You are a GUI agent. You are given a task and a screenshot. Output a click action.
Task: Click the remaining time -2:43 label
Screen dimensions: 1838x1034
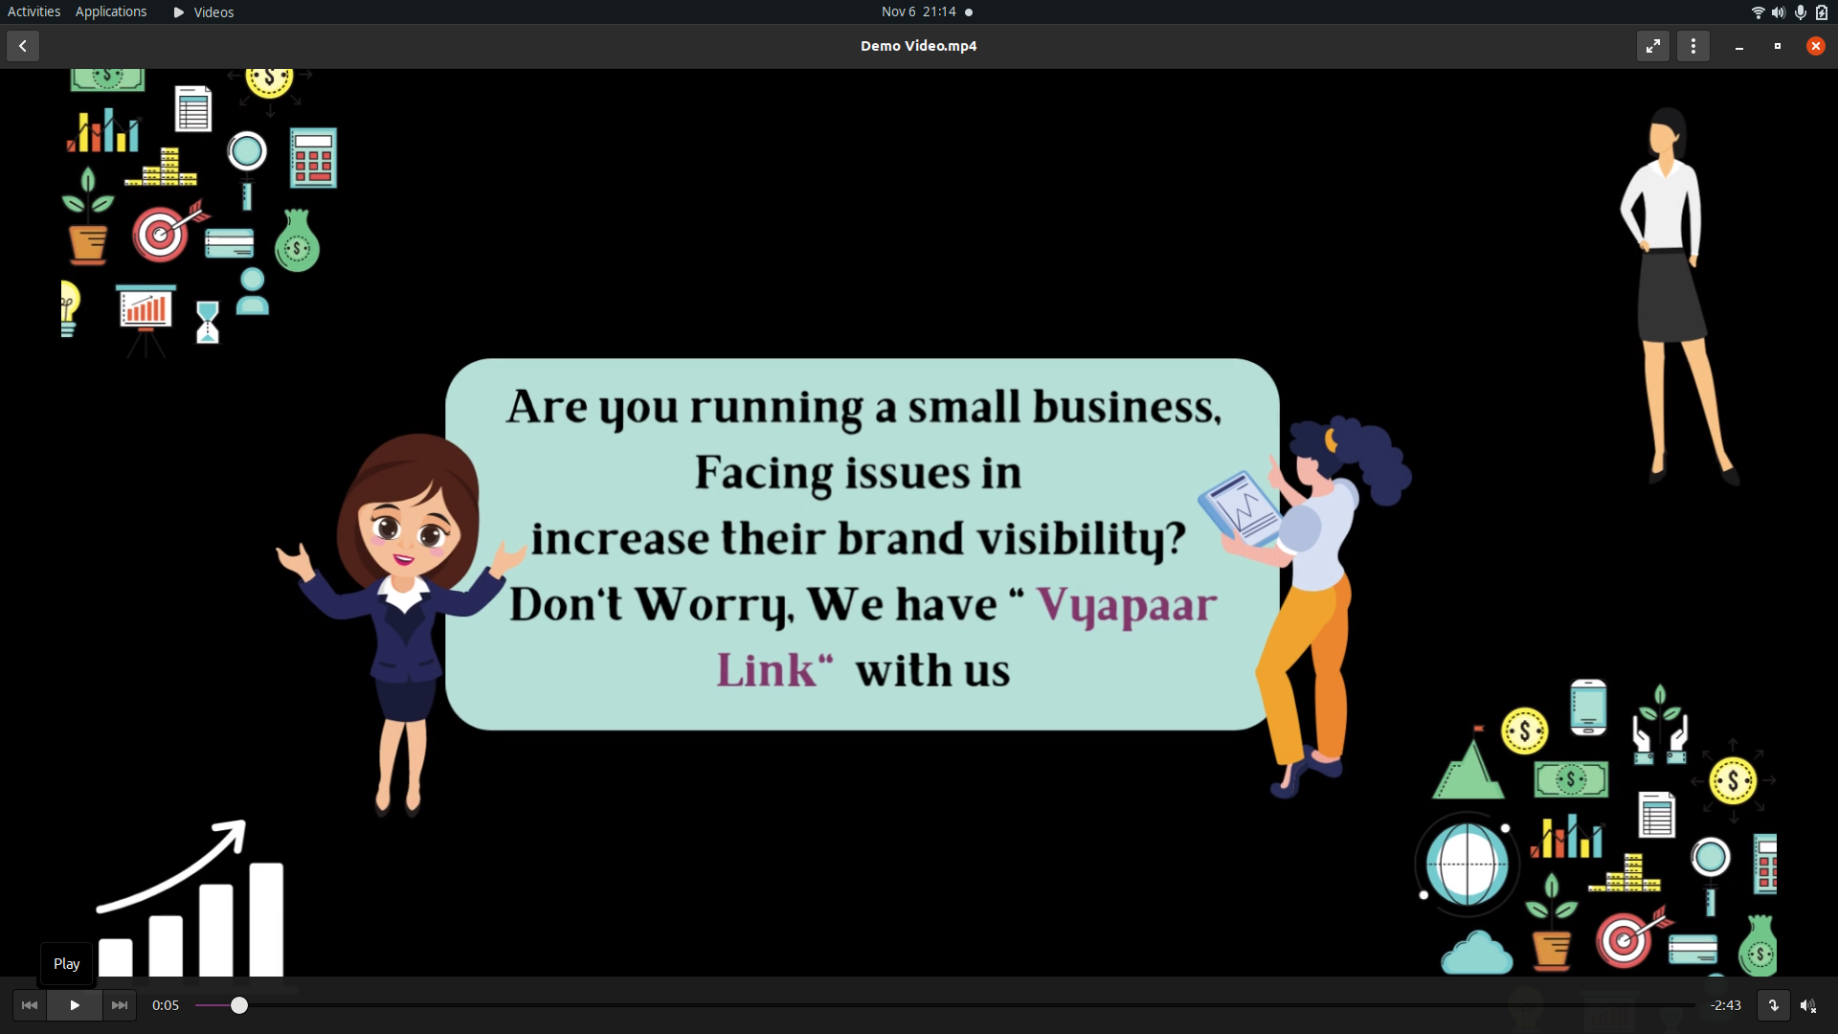coord(1726,1005)
